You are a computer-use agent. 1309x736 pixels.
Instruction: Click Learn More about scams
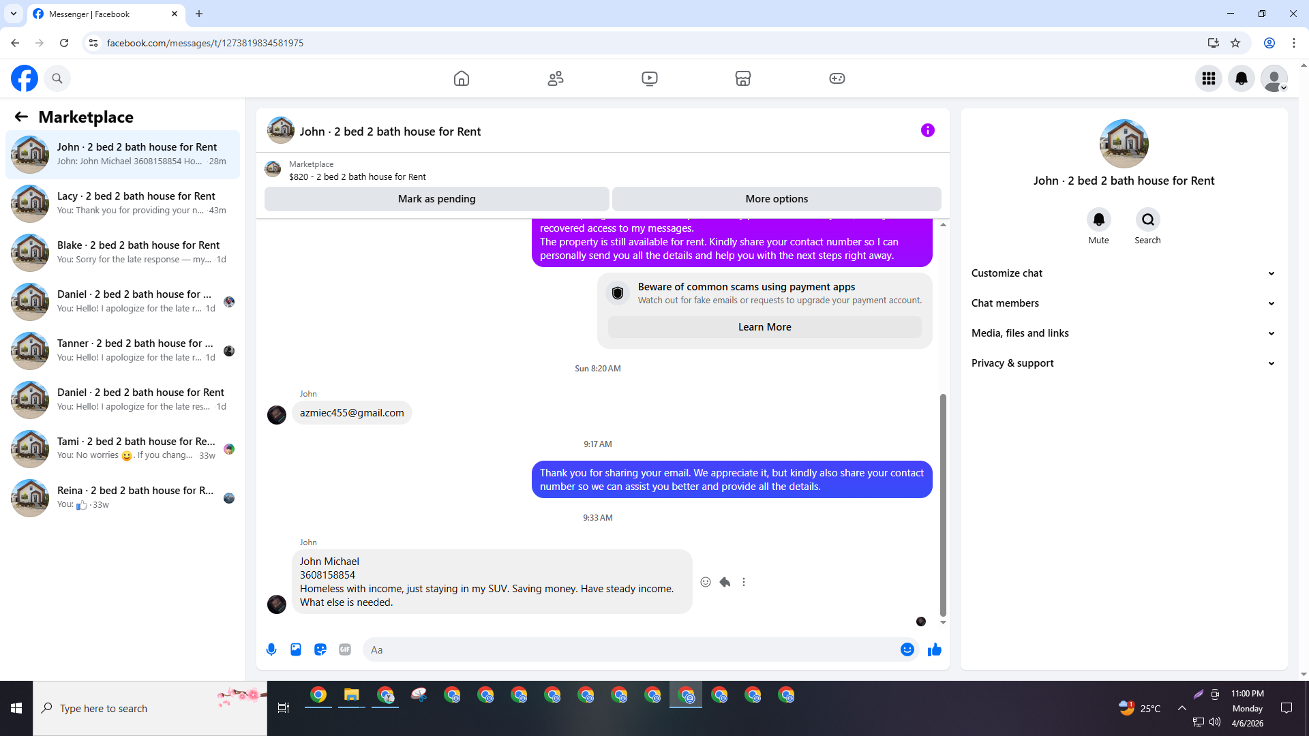tap(764, 327)
